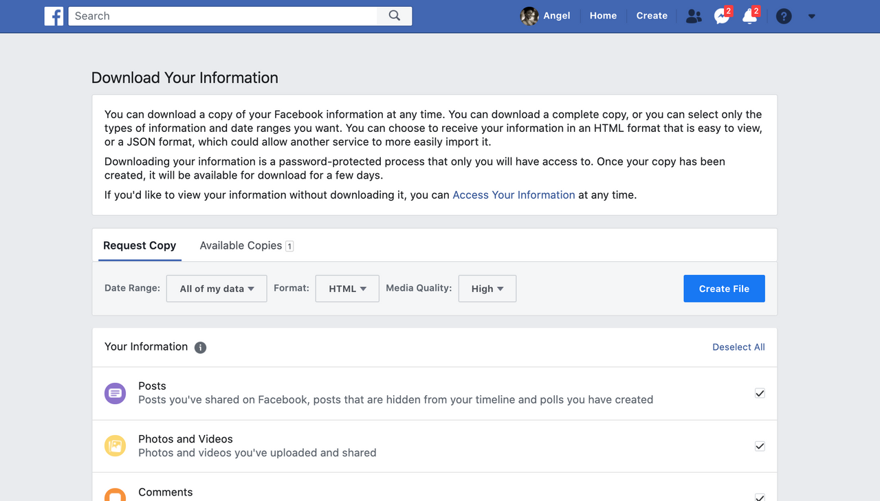Open the Format HTML dropdown
Image resolution: width=880 pixels, height=501 pixels.
click(347, 289)
